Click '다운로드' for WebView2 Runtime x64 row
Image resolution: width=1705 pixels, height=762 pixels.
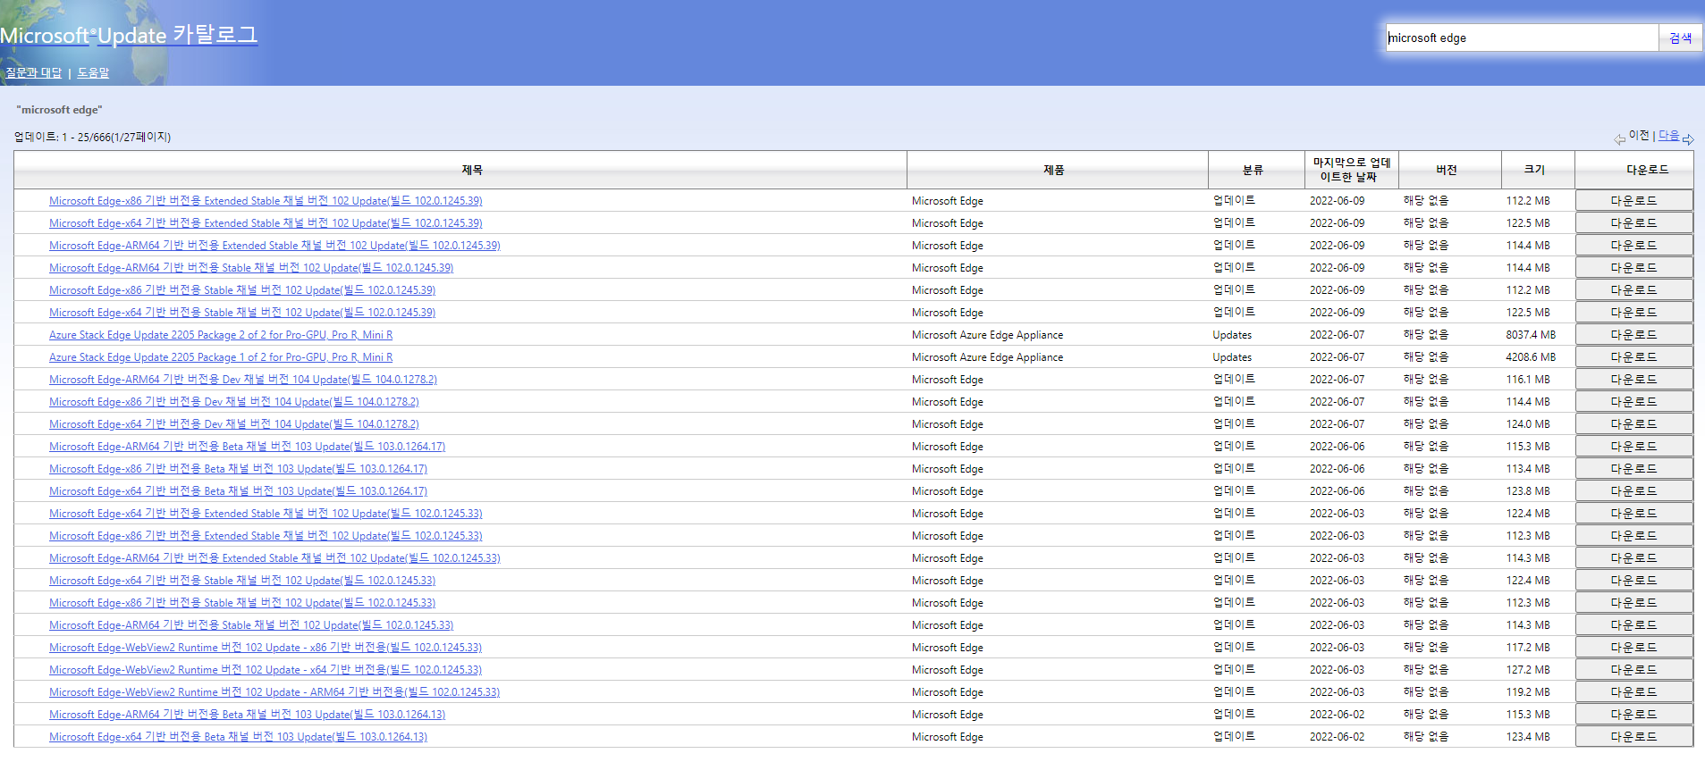pyautogui.click(x=1633, y=670)
